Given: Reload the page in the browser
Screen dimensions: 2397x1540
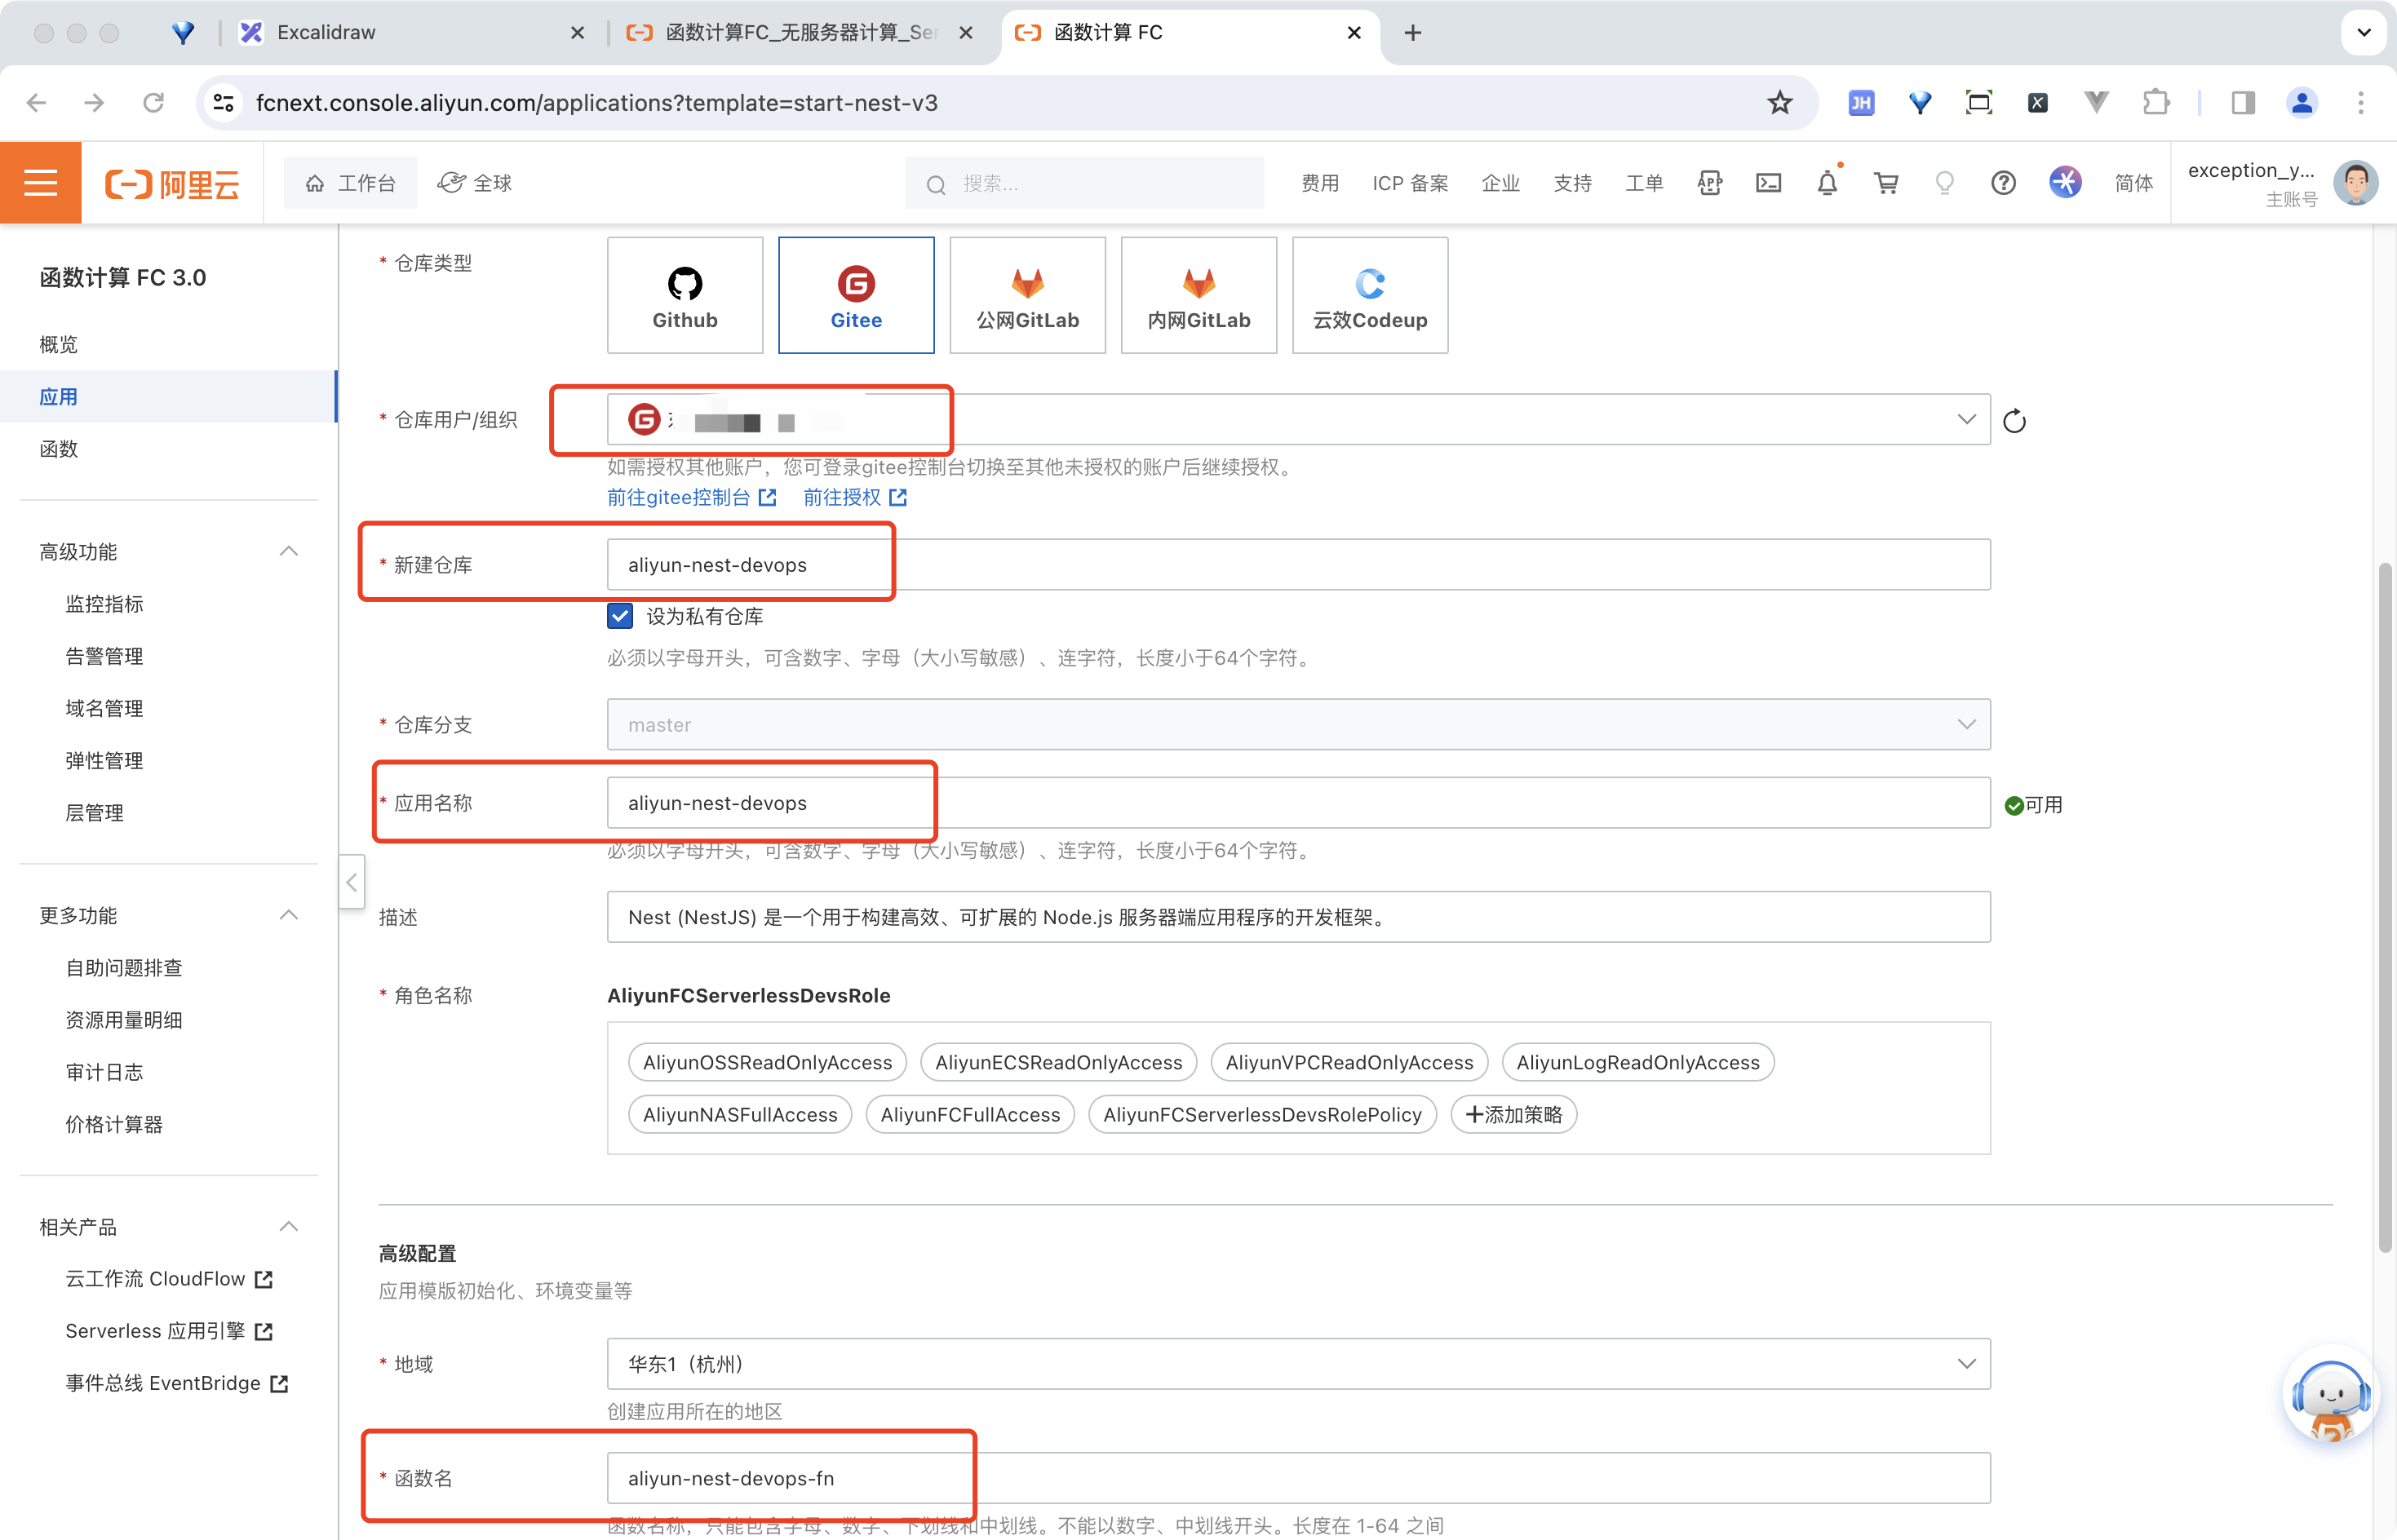Looking at the screenshot, I should 153,103.
